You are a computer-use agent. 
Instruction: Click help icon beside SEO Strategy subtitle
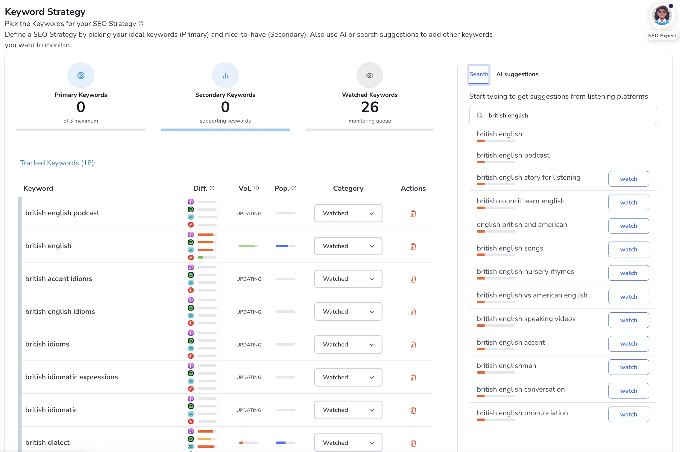(x=141, y=23)
